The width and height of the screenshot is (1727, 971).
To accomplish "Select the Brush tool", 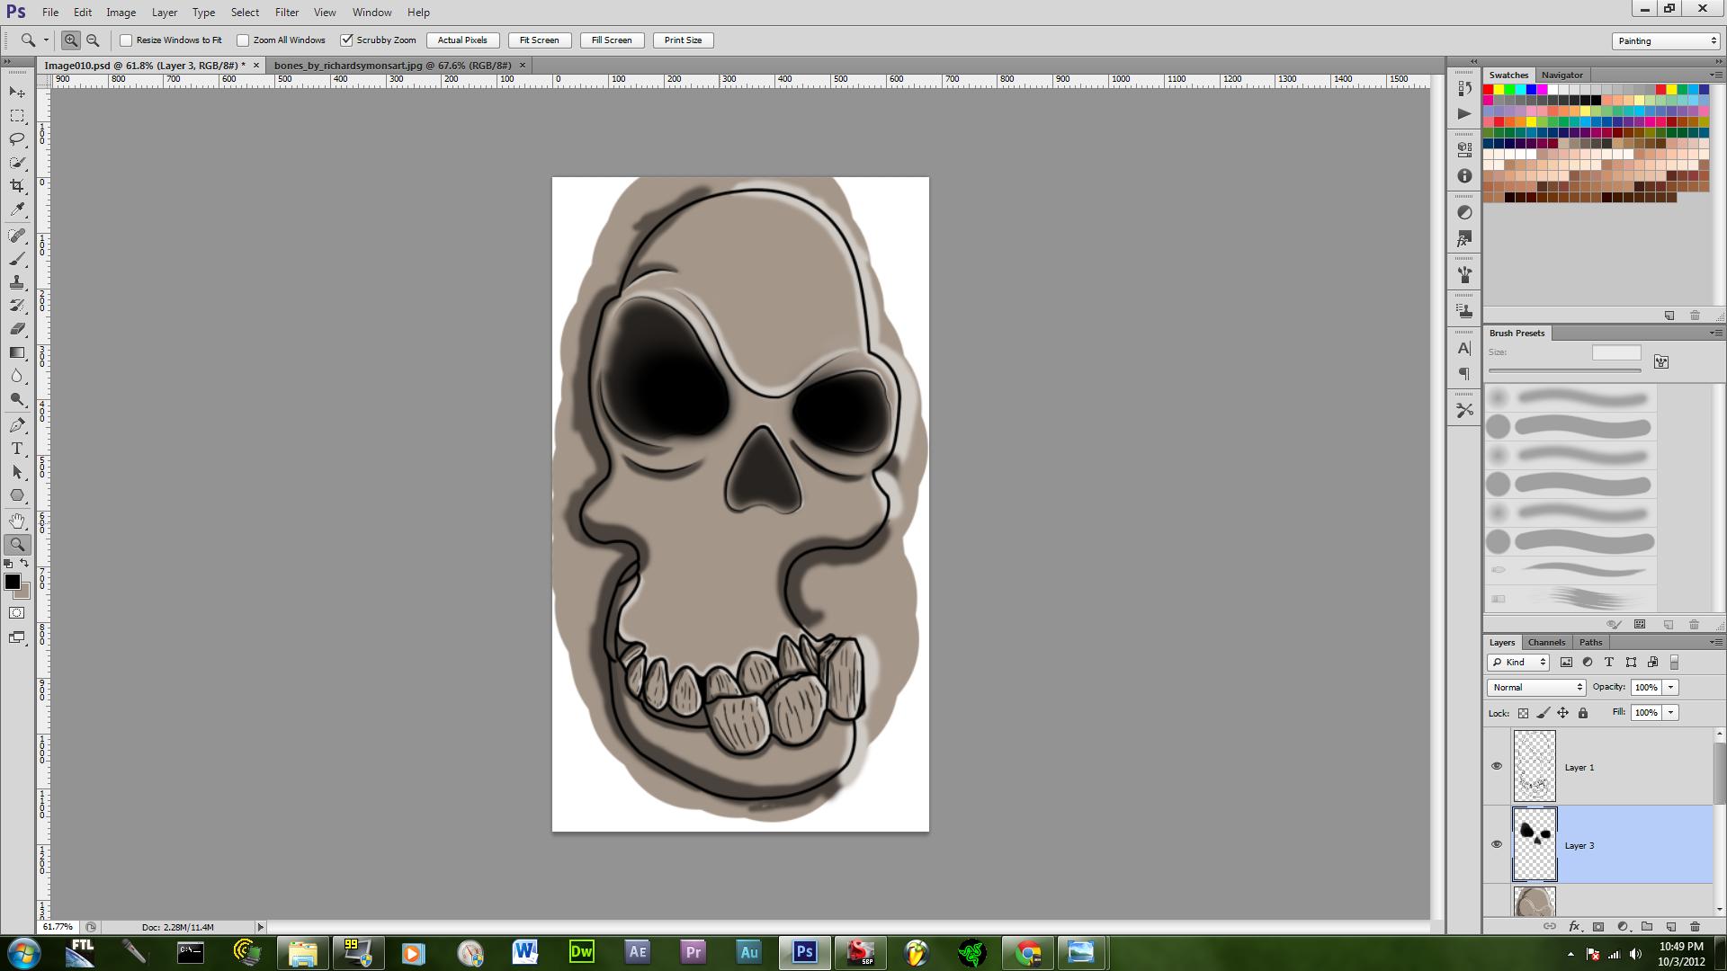I will (17, 259).
